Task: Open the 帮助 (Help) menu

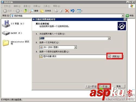Action: click(57, 6)
